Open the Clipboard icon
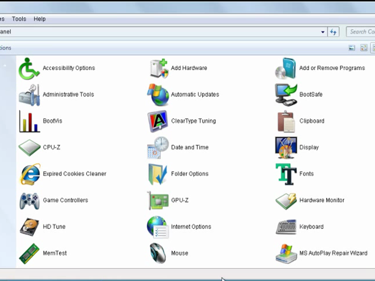The width and height of the screenshot is (375, 281). click(286, 122)
